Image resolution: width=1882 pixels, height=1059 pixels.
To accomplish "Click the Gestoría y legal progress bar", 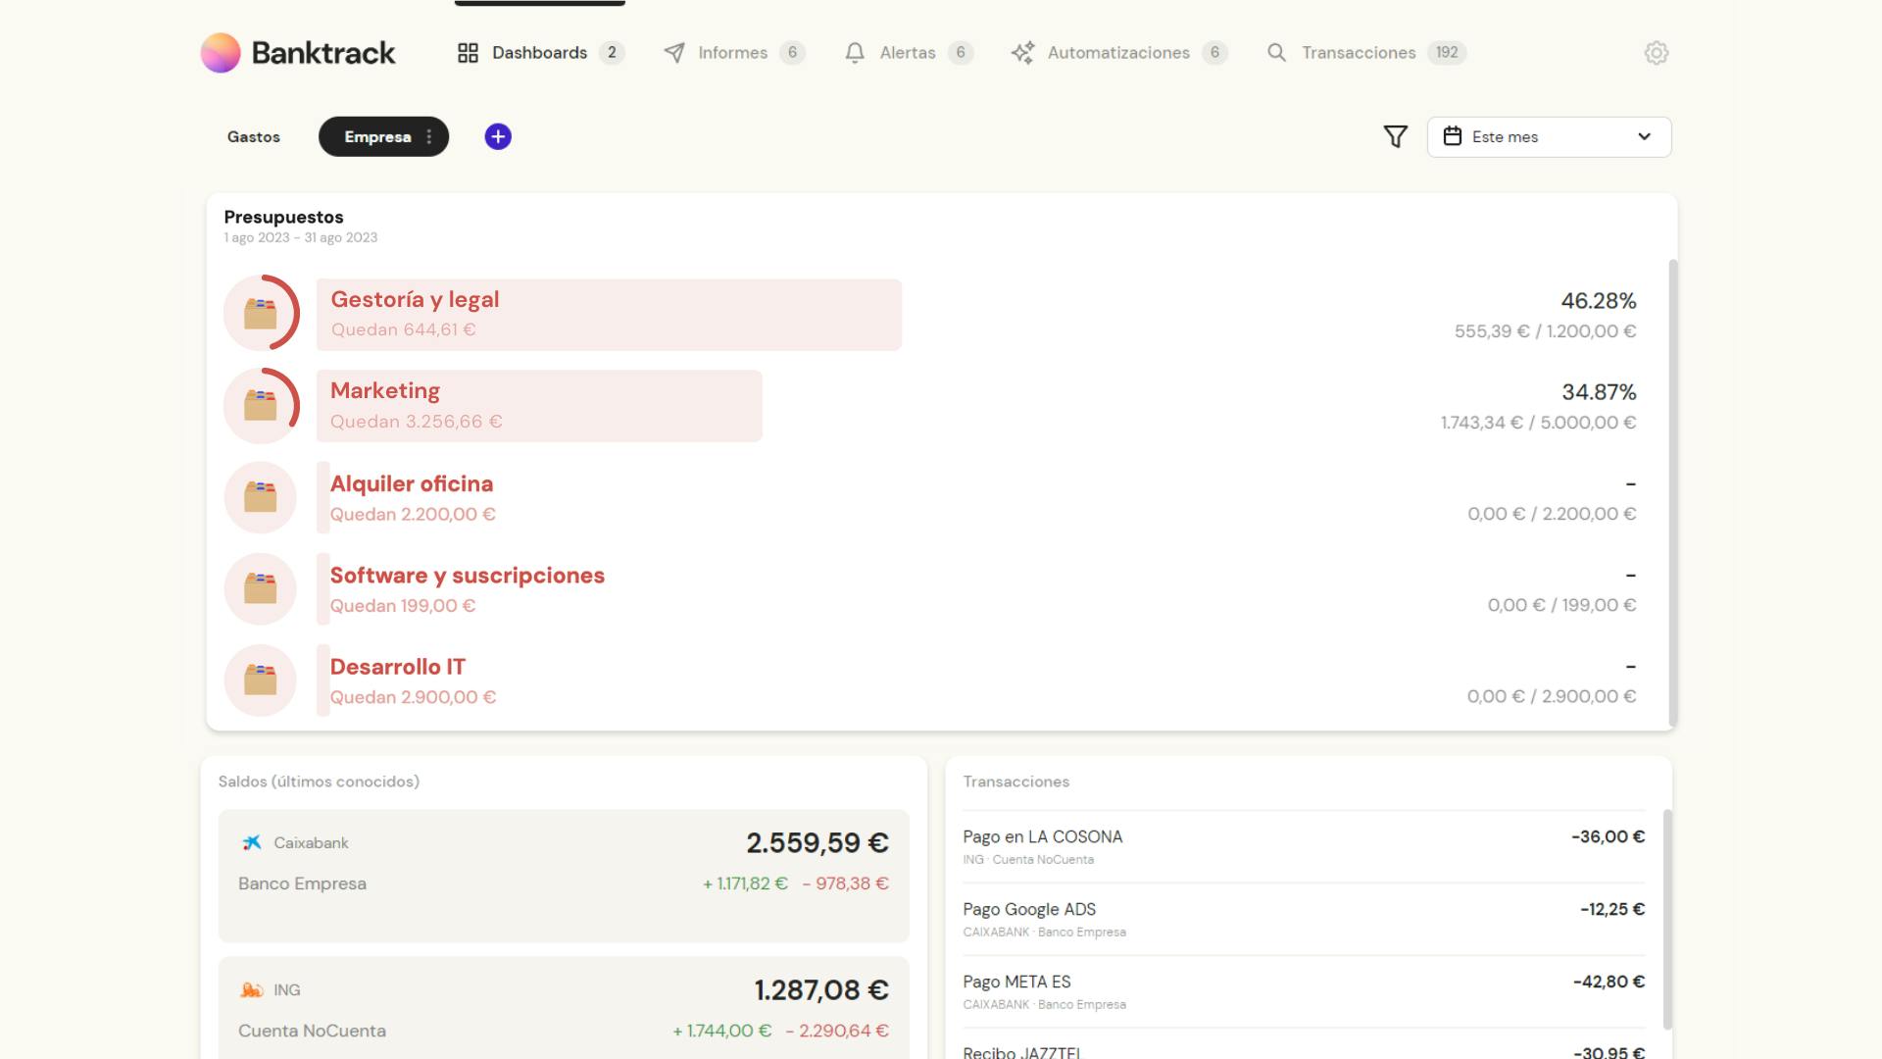I will [686, 315].
